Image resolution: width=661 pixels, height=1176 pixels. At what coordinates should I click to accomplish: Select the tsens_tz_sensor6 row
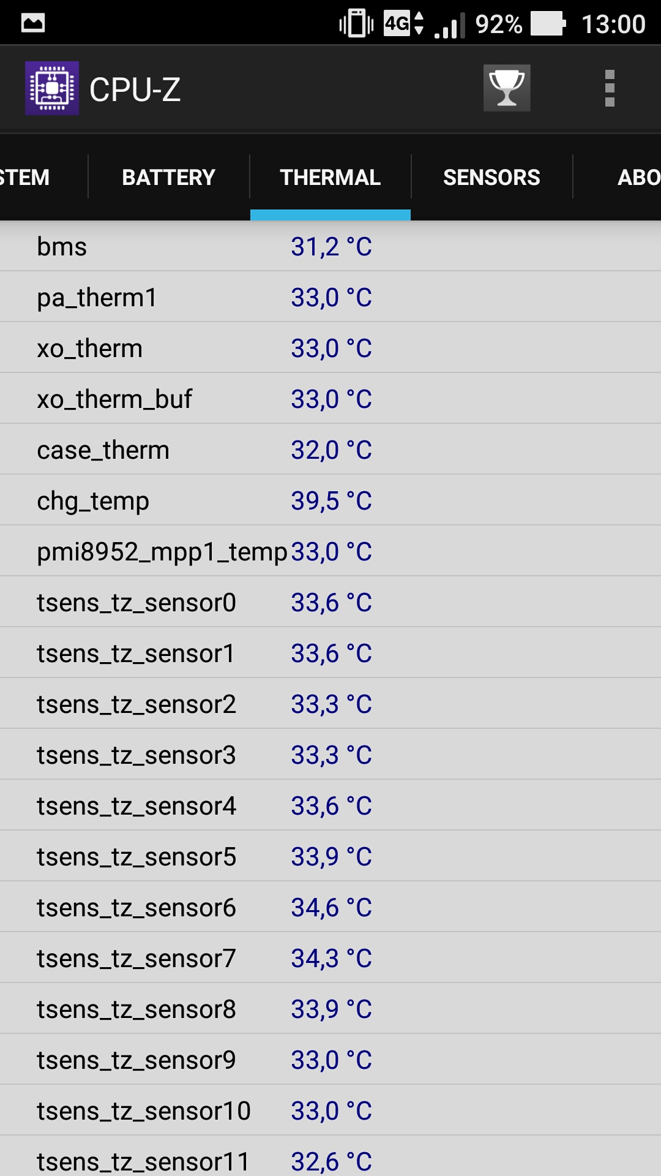(x=330, y=907)
